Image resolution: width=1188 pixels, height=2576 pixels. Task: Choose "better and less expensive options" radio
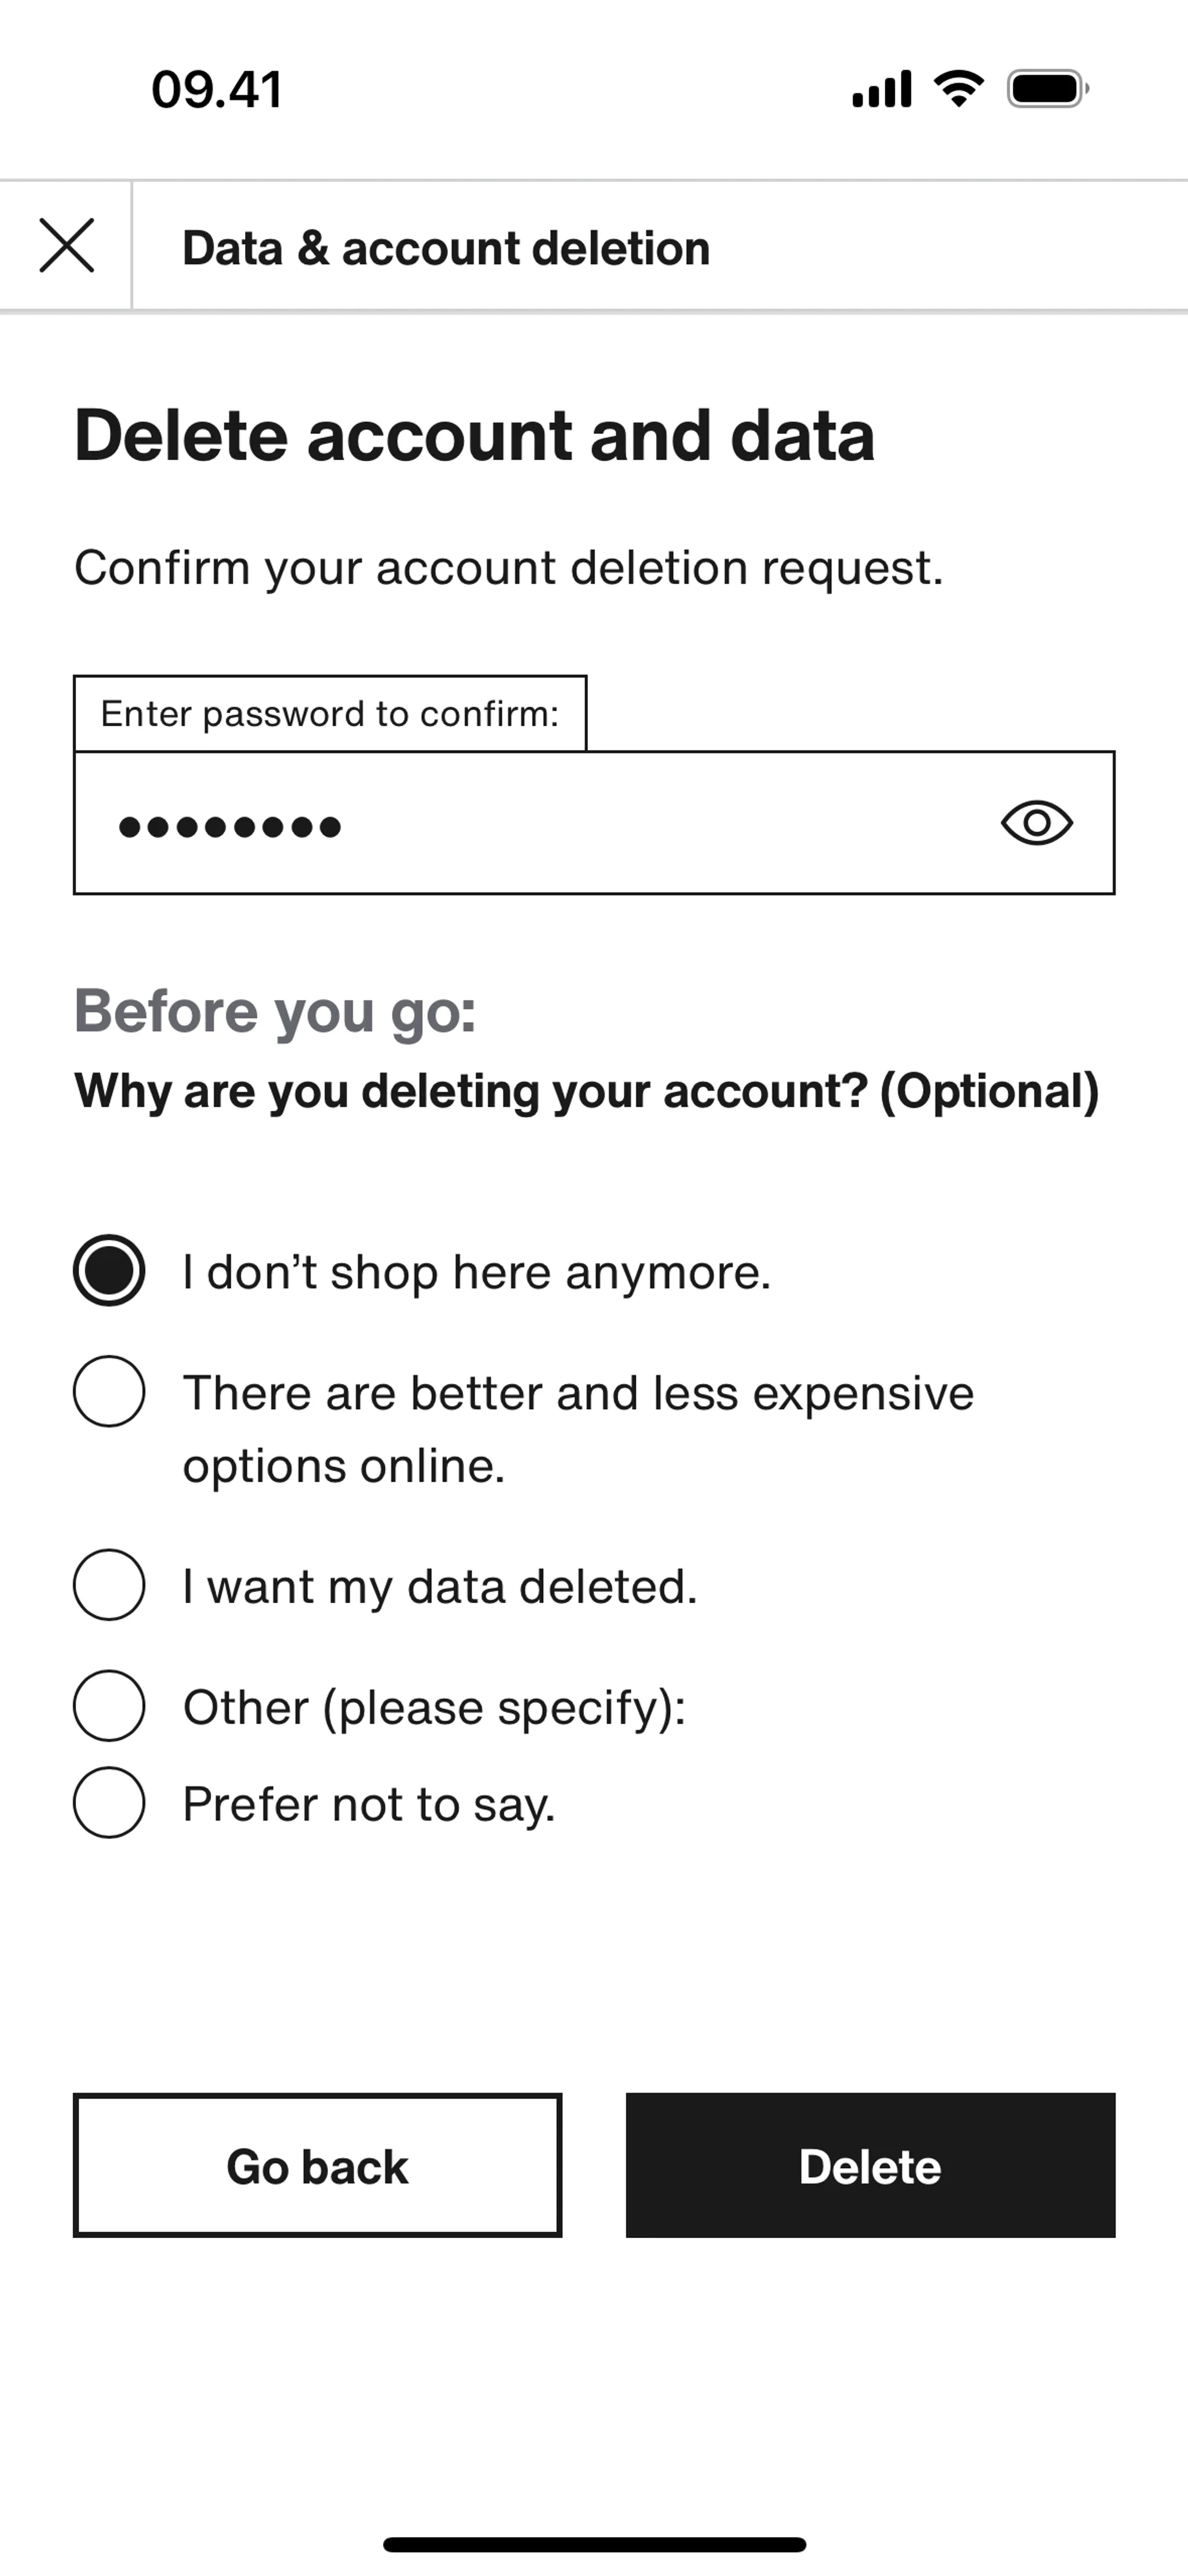pos(109,1391)
